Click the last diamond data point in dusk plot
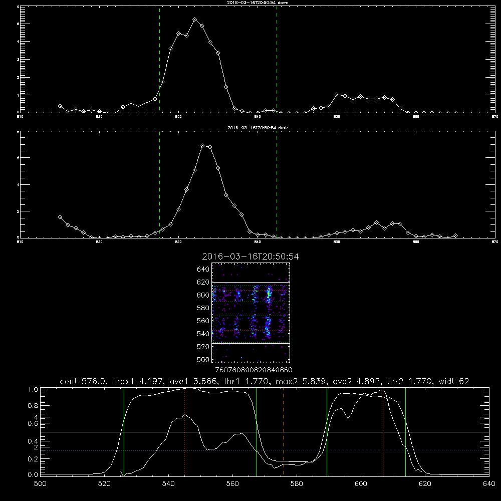The image size is (501, 501). click(x=455, y=236)
